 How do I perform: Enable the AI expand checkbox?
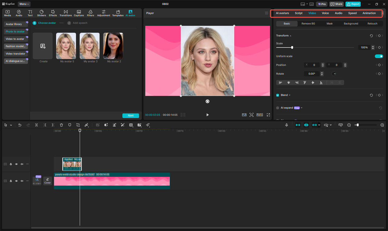pyautogui.click(x=278, y=108)
